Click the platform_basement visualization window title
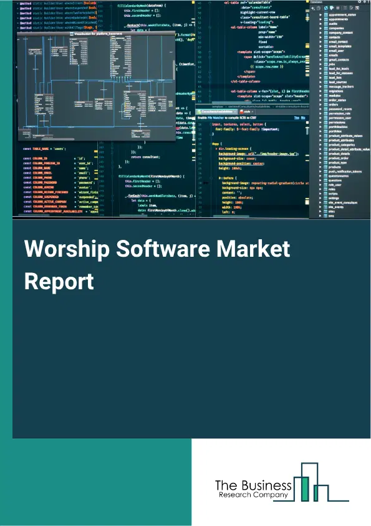This screenshot has height=526, width=371. point(96,34)
